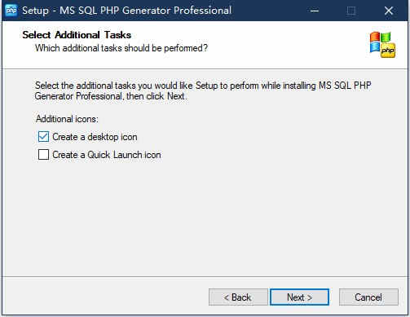Go back with the < Back button
The image size is (410, 317).
pyautogui.click(x=238, y=297)
